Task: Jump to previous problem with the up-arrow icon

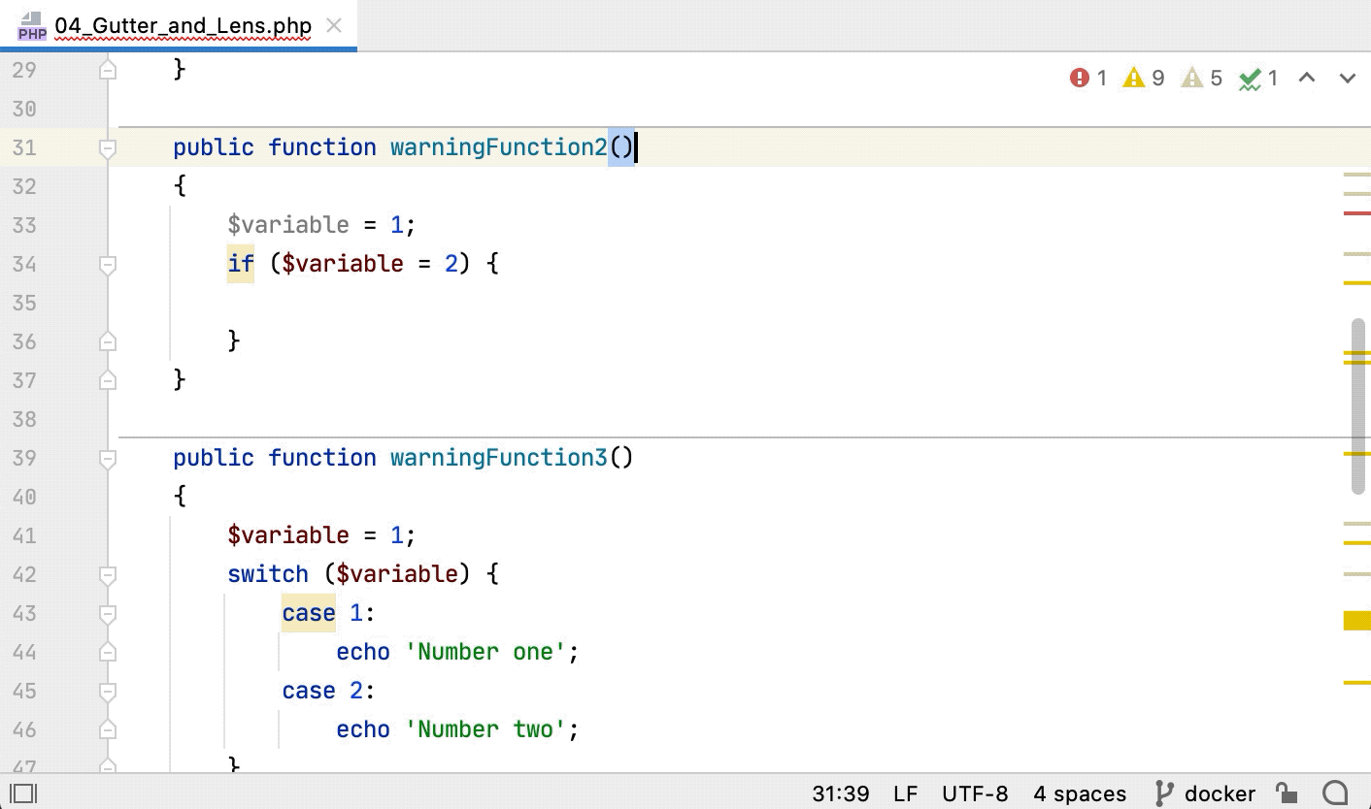Action: (1308, 78)
